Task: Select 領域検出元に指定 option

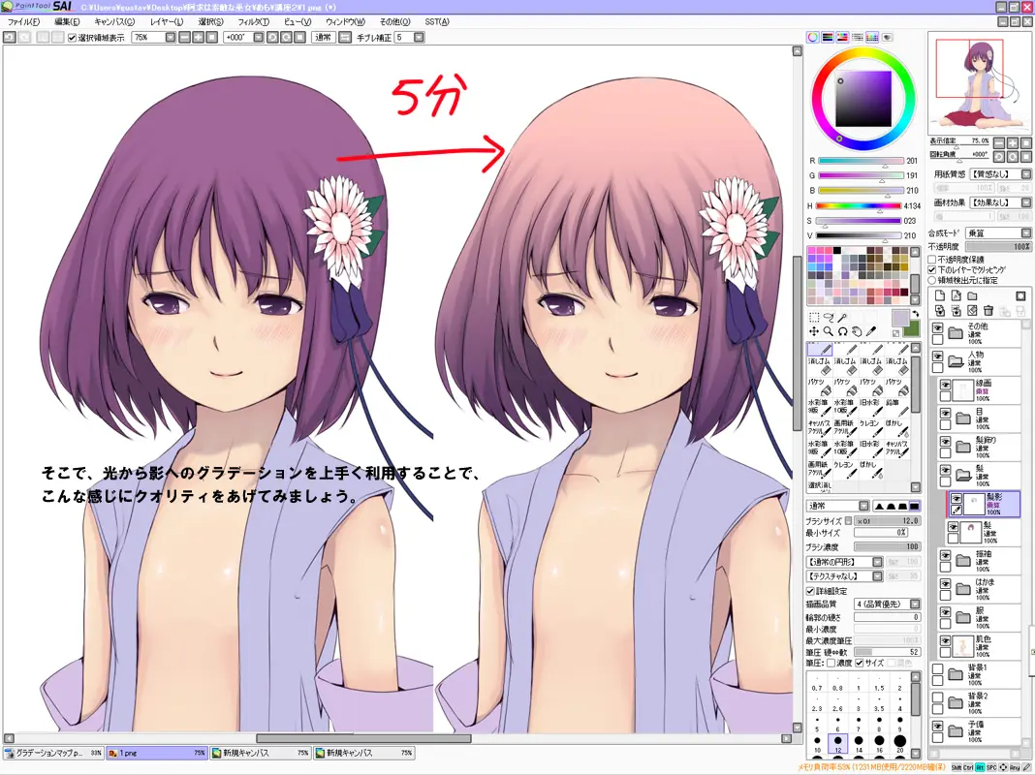Action: 932,280
